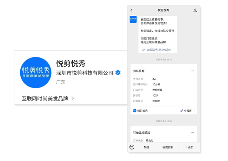Click the chevron next to 小程序
The height and width of the screenshot is (161, 228).
click(x=194, y=111)
